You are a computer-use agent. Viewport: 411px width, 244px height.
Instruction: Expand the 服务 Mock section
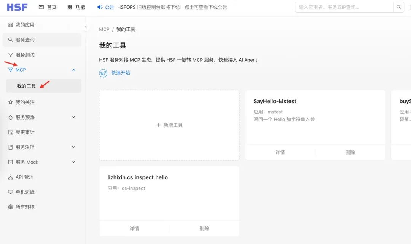point(73,162)
